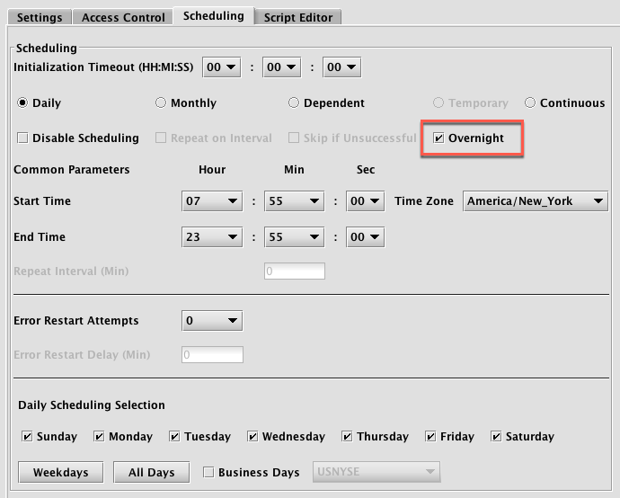Expand the Time Zone America/New_York dropdown
620x498 pixels.
click(x=536, y=201)
